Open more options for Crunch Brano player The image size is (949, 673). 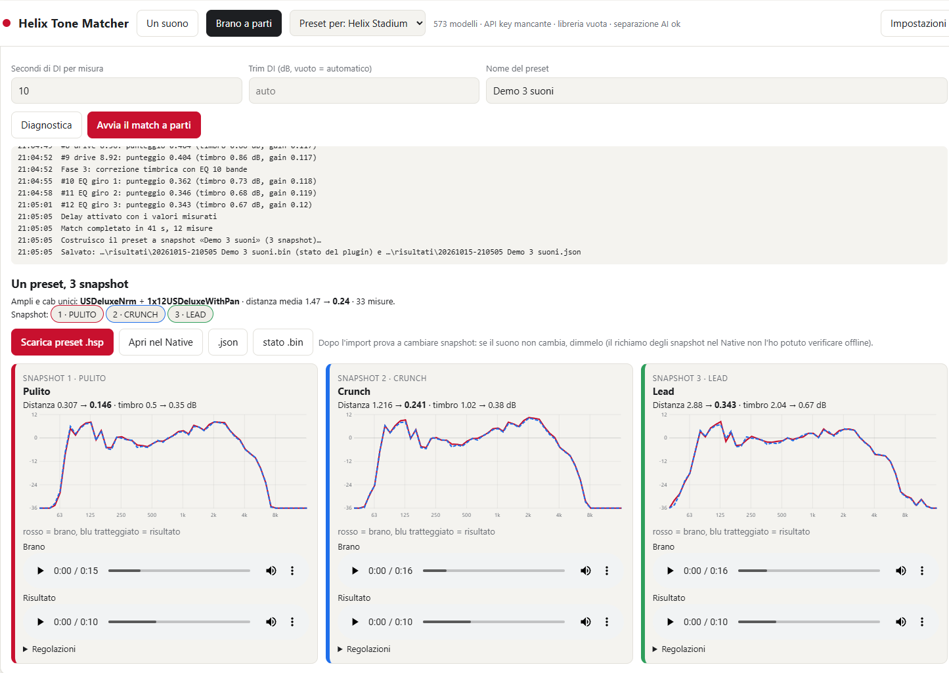coord(607,571)
